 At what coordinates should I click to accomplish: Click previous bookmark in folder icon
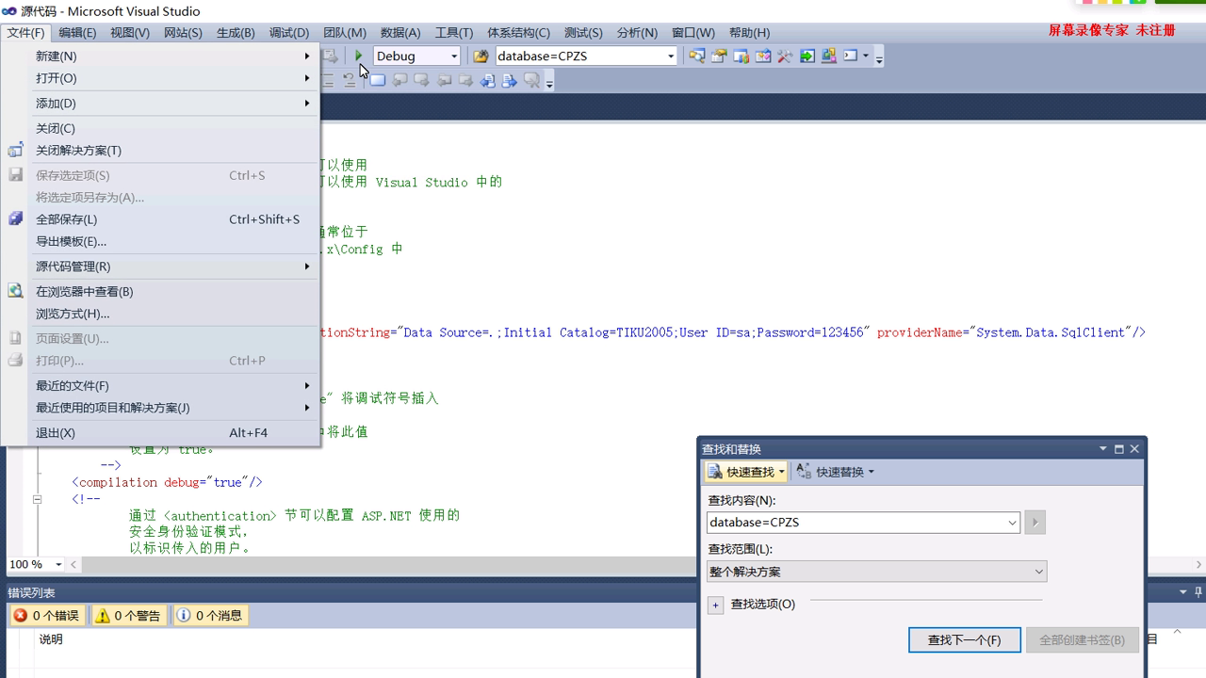click(x=444, y=81)
